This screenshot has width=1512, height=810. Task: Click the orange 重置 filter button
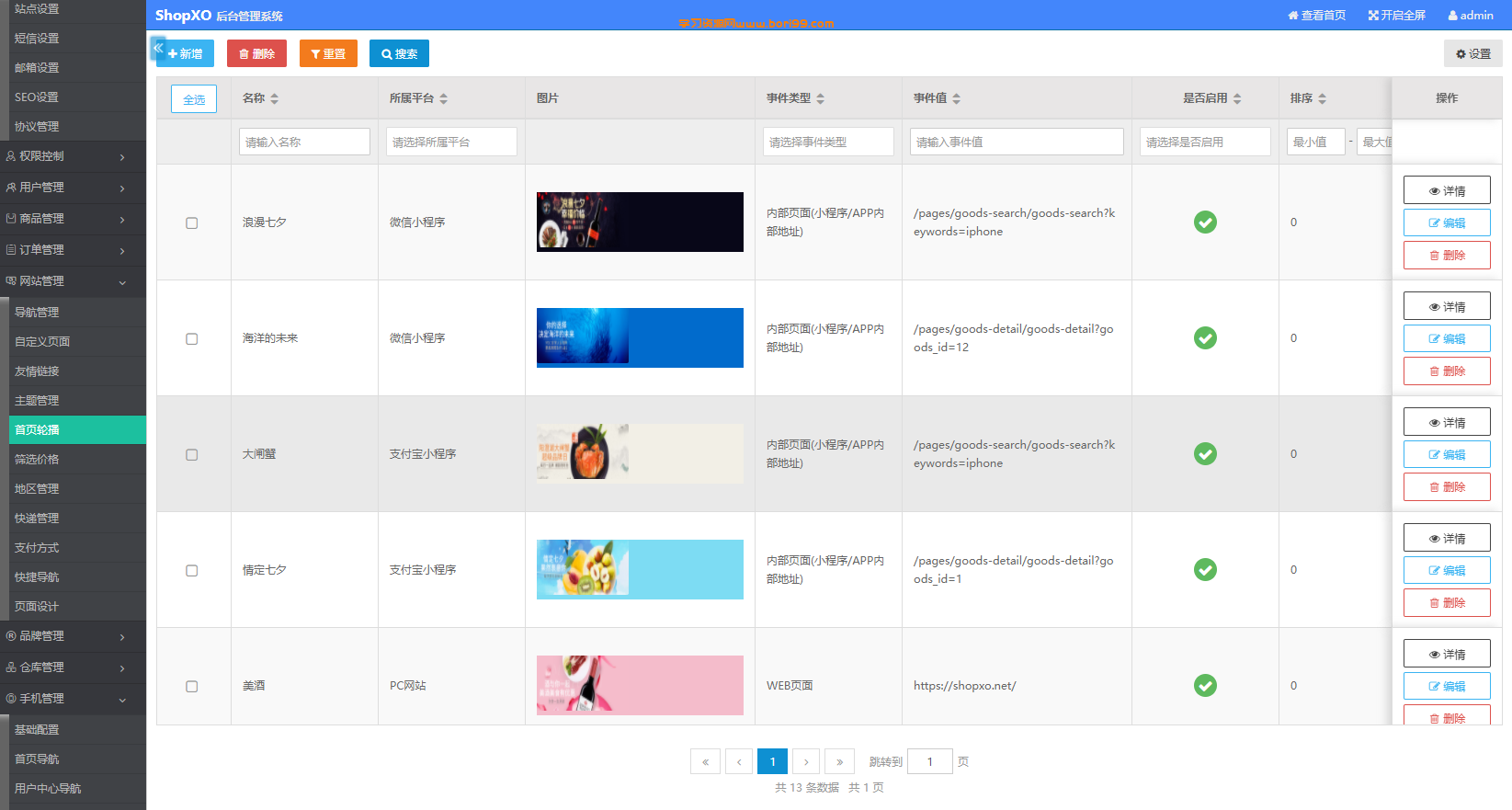click(328, 53)
